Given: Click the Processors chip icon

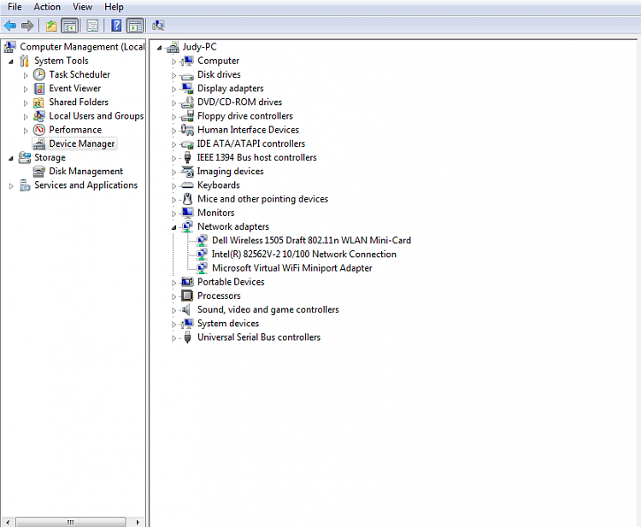Looking at the screenshot, I should click(187, 296).
